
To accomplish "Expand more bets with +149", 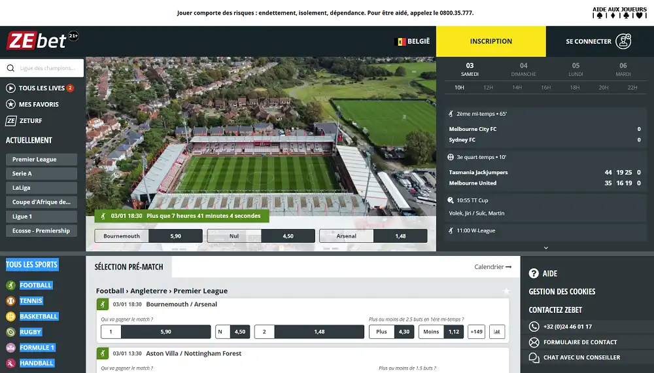I will click(476, 332).
